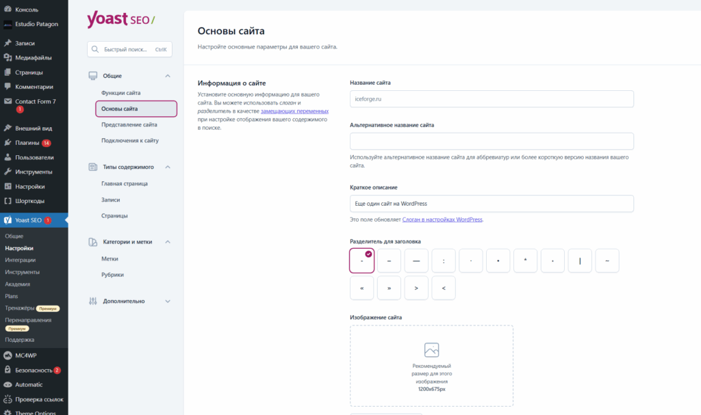The width and height of the screenshot is (701, 415).
Task: Collapse the Типы содержимого section
Action: coord(167,167)
